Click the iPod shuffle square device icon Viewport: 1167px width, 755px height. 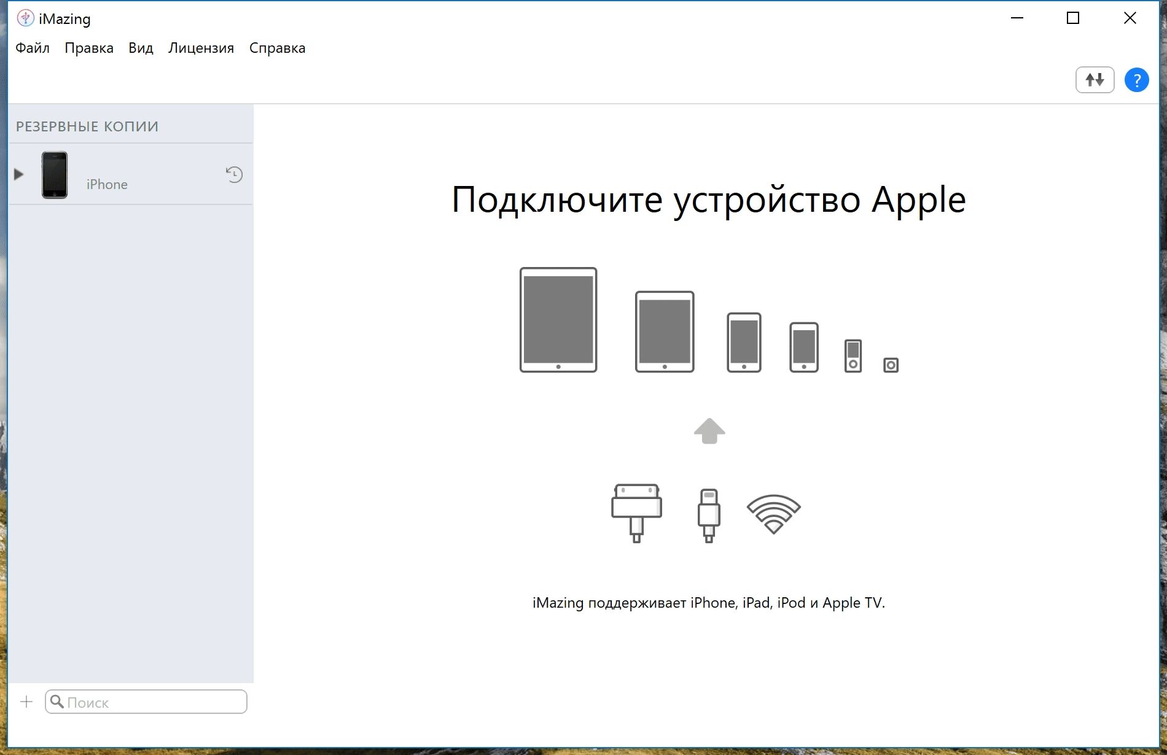(891, 365)
